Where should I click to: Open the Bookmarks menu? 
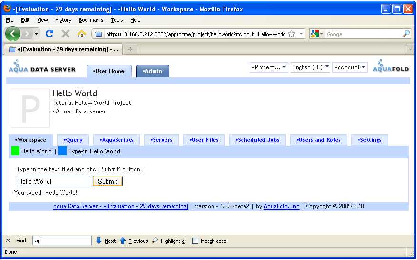click(91, 20)
